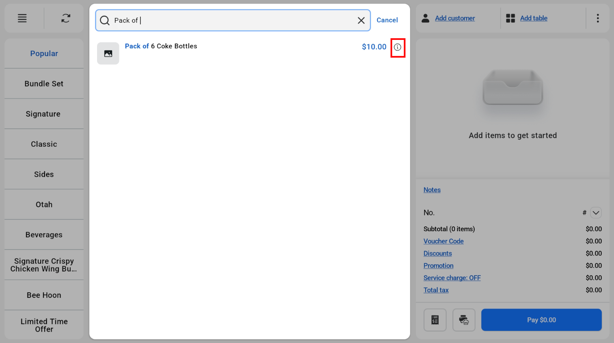Expand the order number dropdown chevron

point(596,213)
